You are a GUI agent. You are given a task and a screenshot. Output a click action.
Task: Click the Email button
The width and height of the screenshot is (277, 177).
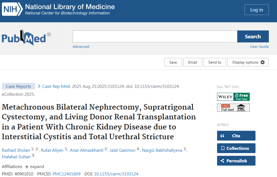tap(193, 62)
